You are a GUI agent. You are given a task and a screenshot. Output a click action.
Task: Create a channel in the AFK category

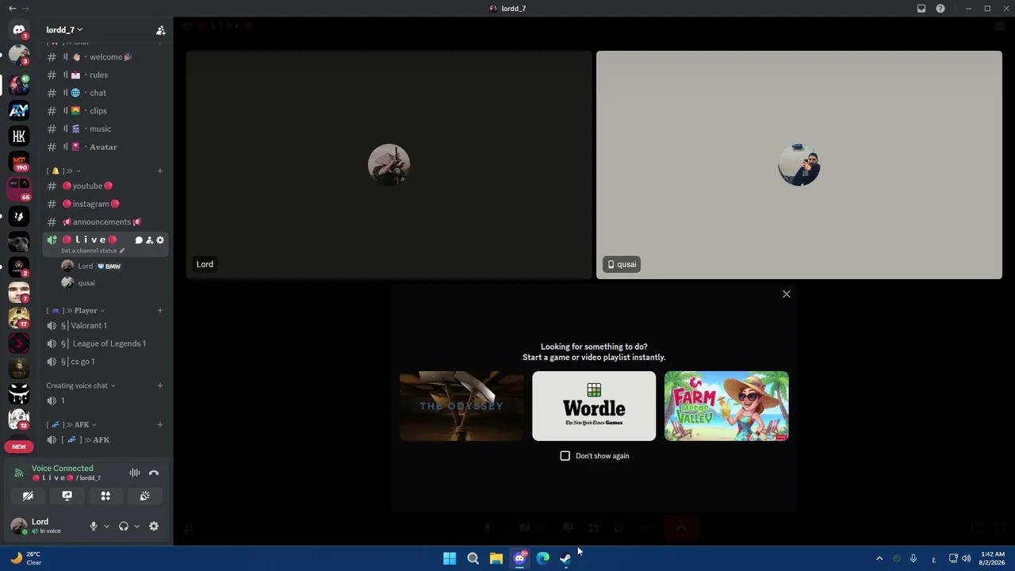tap(160, 424)
